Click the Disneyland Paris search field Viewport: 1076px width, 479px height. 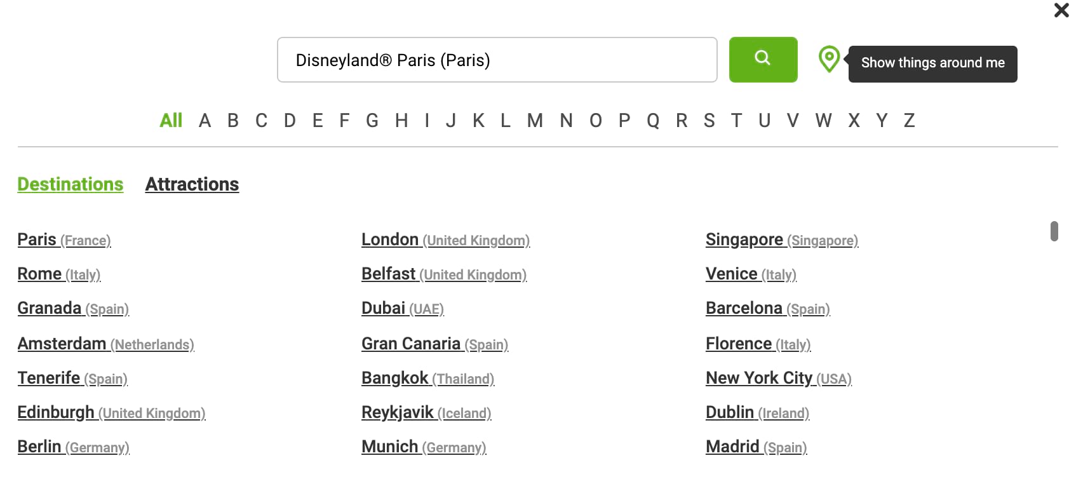[x=497, y=60]
